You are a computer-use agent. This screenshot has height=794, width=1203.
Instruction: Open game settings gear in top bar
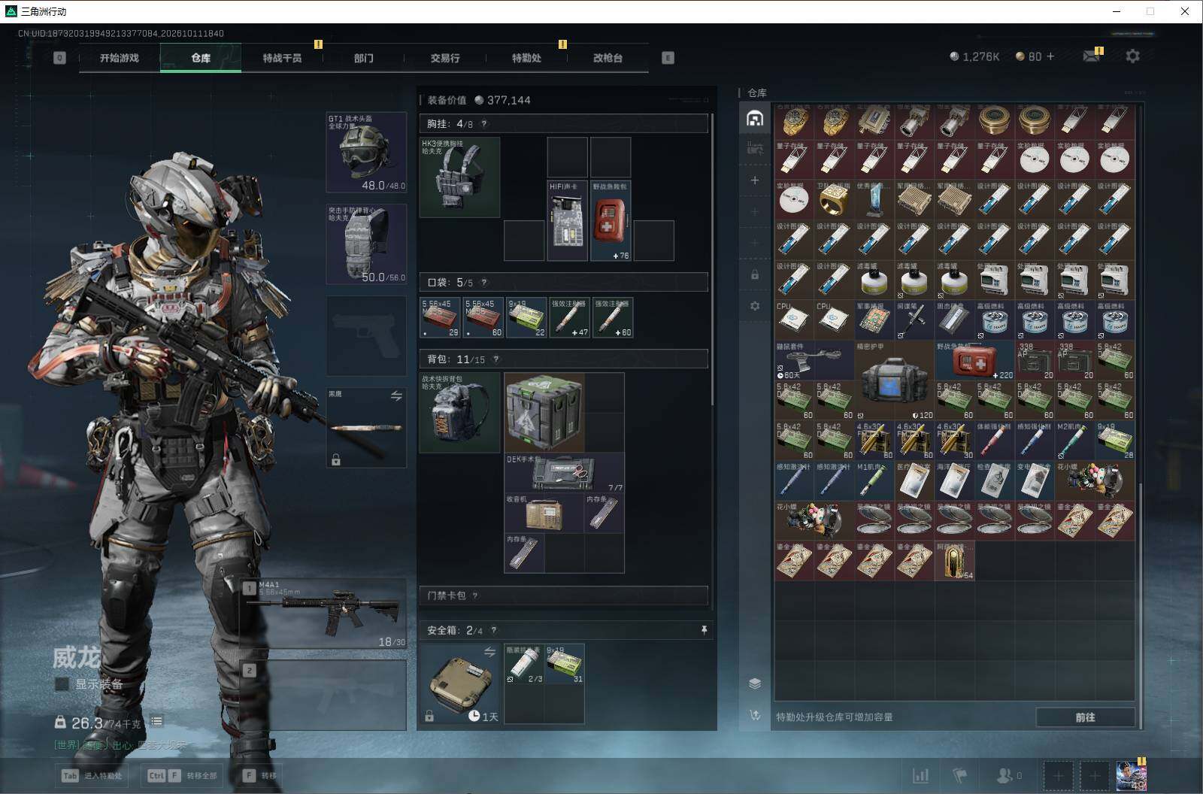[x=1132, y=56]
